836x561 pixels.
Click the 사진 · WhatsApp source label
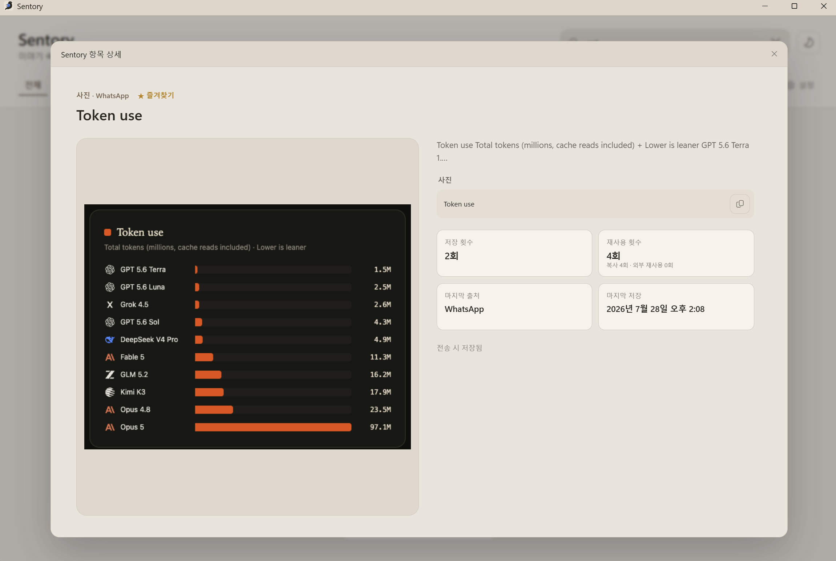click(102, 96)
